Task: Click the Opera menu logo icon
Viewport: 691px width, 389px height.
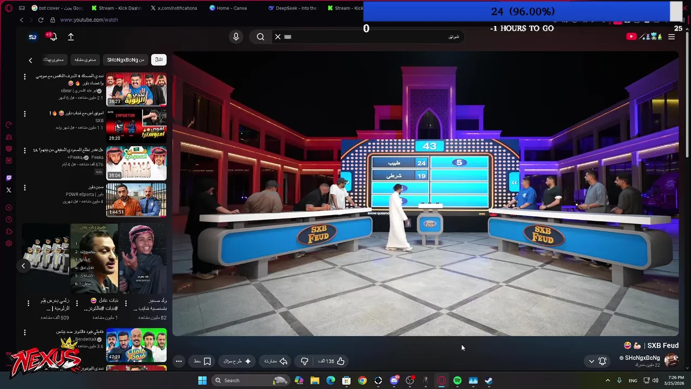Action: [8, 8]
